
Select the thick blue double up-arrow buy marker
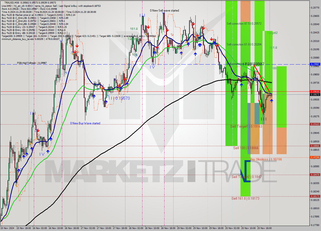pos(199,45)
